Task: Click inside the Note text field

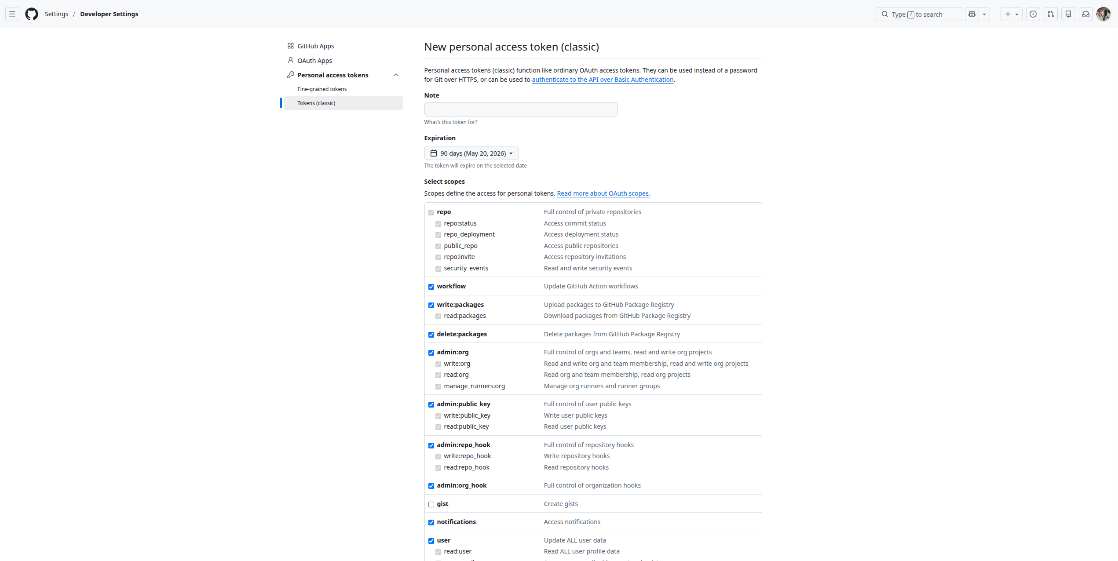Action: (521, 109)
